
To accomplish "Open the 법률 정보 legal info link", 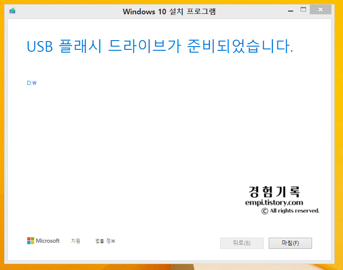I will click(105, 241).
